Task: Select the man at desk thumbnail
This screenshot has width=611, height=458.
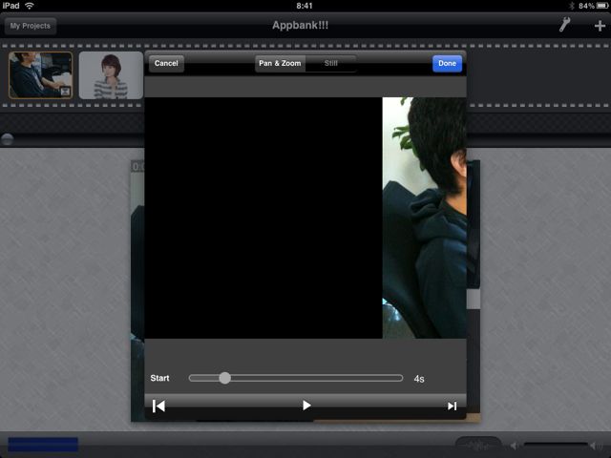Action: click(40, 74)
